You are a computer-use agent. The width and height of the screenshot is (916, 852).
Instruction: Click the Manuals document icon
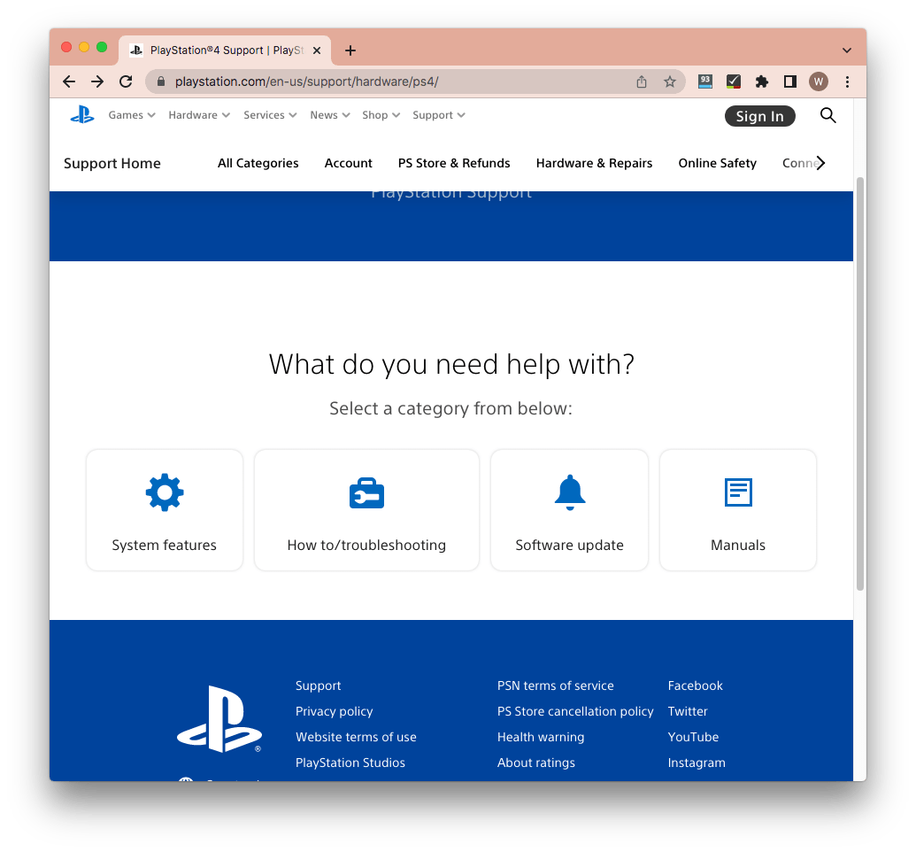coord(737,492)
